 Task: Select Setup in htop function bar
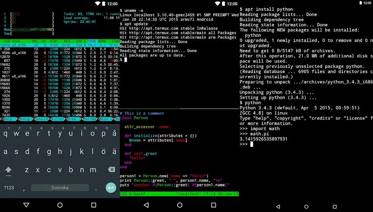pos(25,119)
